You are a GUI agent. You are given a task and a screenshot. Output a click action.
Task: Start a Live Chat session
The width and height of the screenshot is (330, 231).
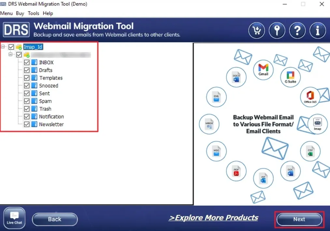click(x=14, y=218)
